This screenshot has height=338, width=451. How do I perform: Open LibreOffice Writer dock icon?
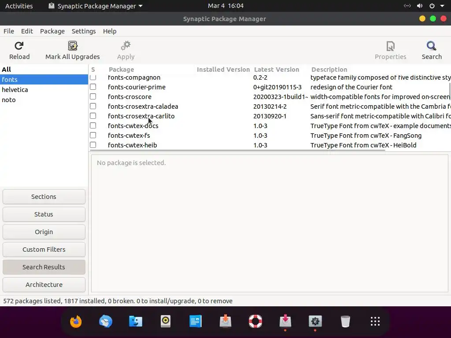[x=196, y=321]
